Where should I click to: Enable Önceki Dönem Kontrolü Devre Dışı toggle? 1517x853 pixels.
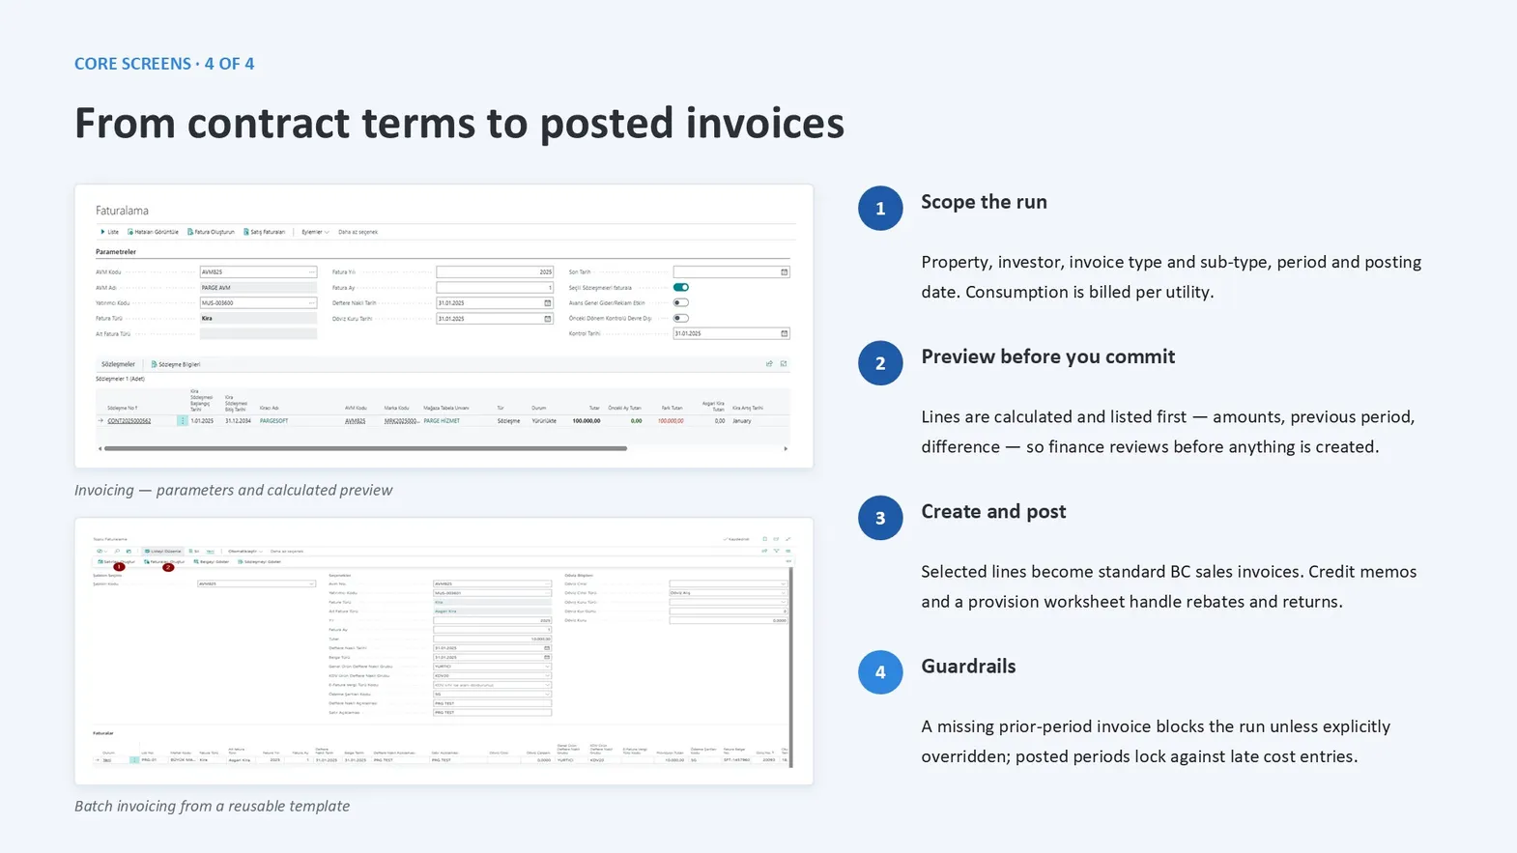(681, 319)
